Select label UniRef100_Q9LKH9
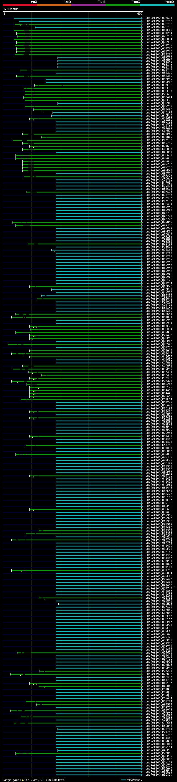This screenshot has width=177, height=782. click(x=158, y=756)
